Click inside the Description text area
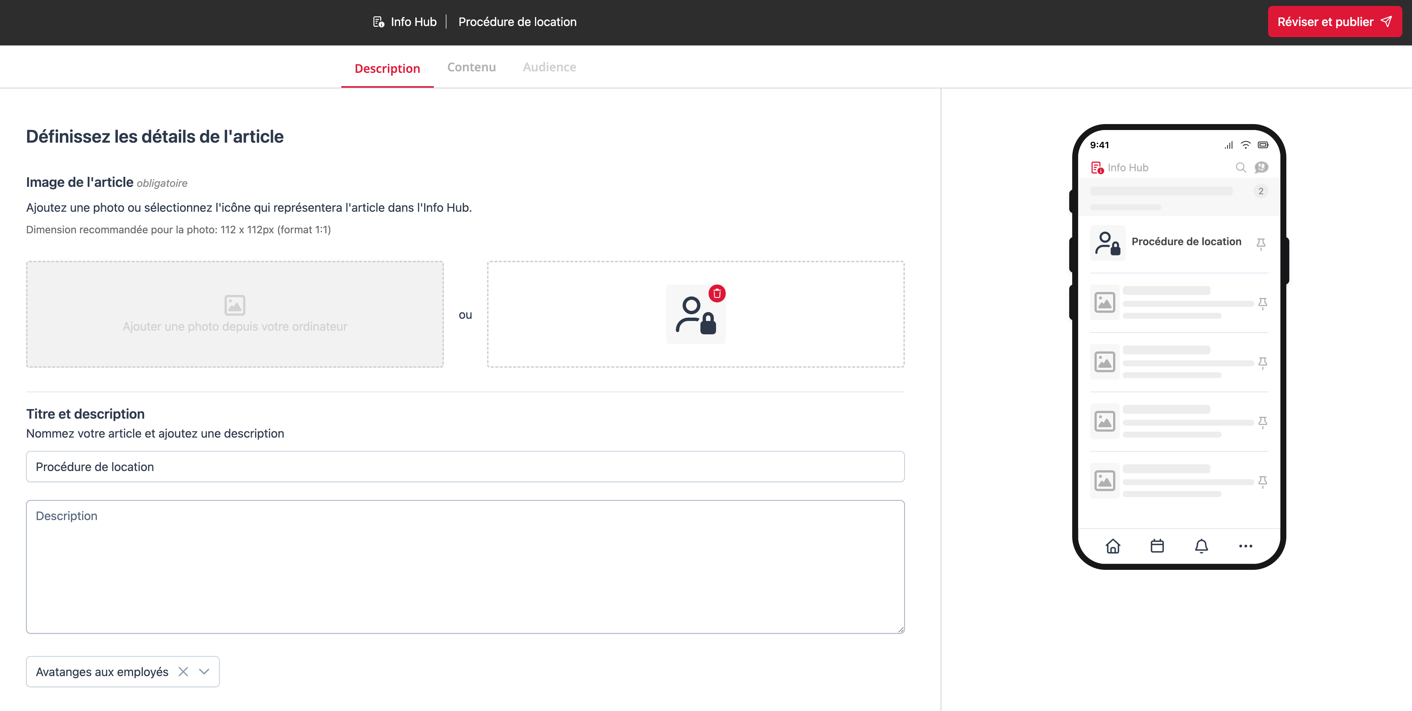The image size is (1412, 711). point(465,567)
